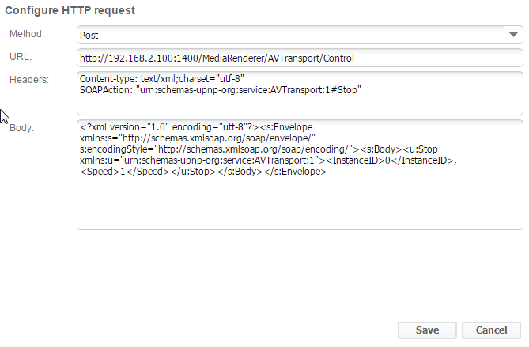The height and width of the screenshot is (347, 529).
Task: Click the Configure HTTP request title
Action: 70,10
